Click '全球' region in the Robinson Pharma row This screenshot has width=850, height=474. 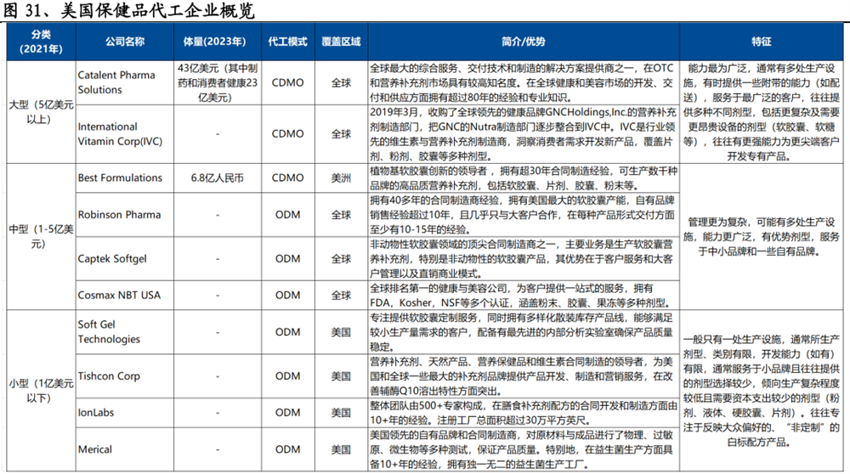coord(341,215)
